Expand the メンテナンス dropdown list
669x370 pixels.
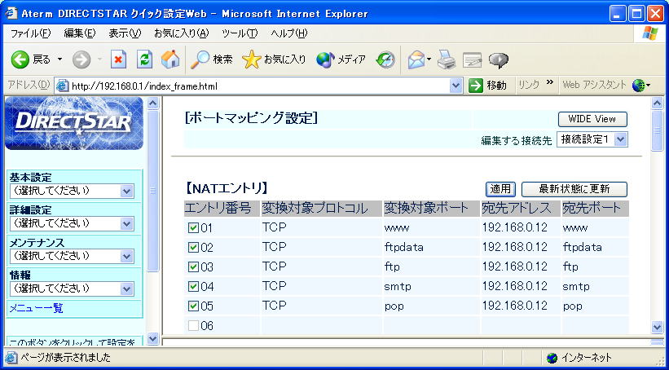pos(70,256)
